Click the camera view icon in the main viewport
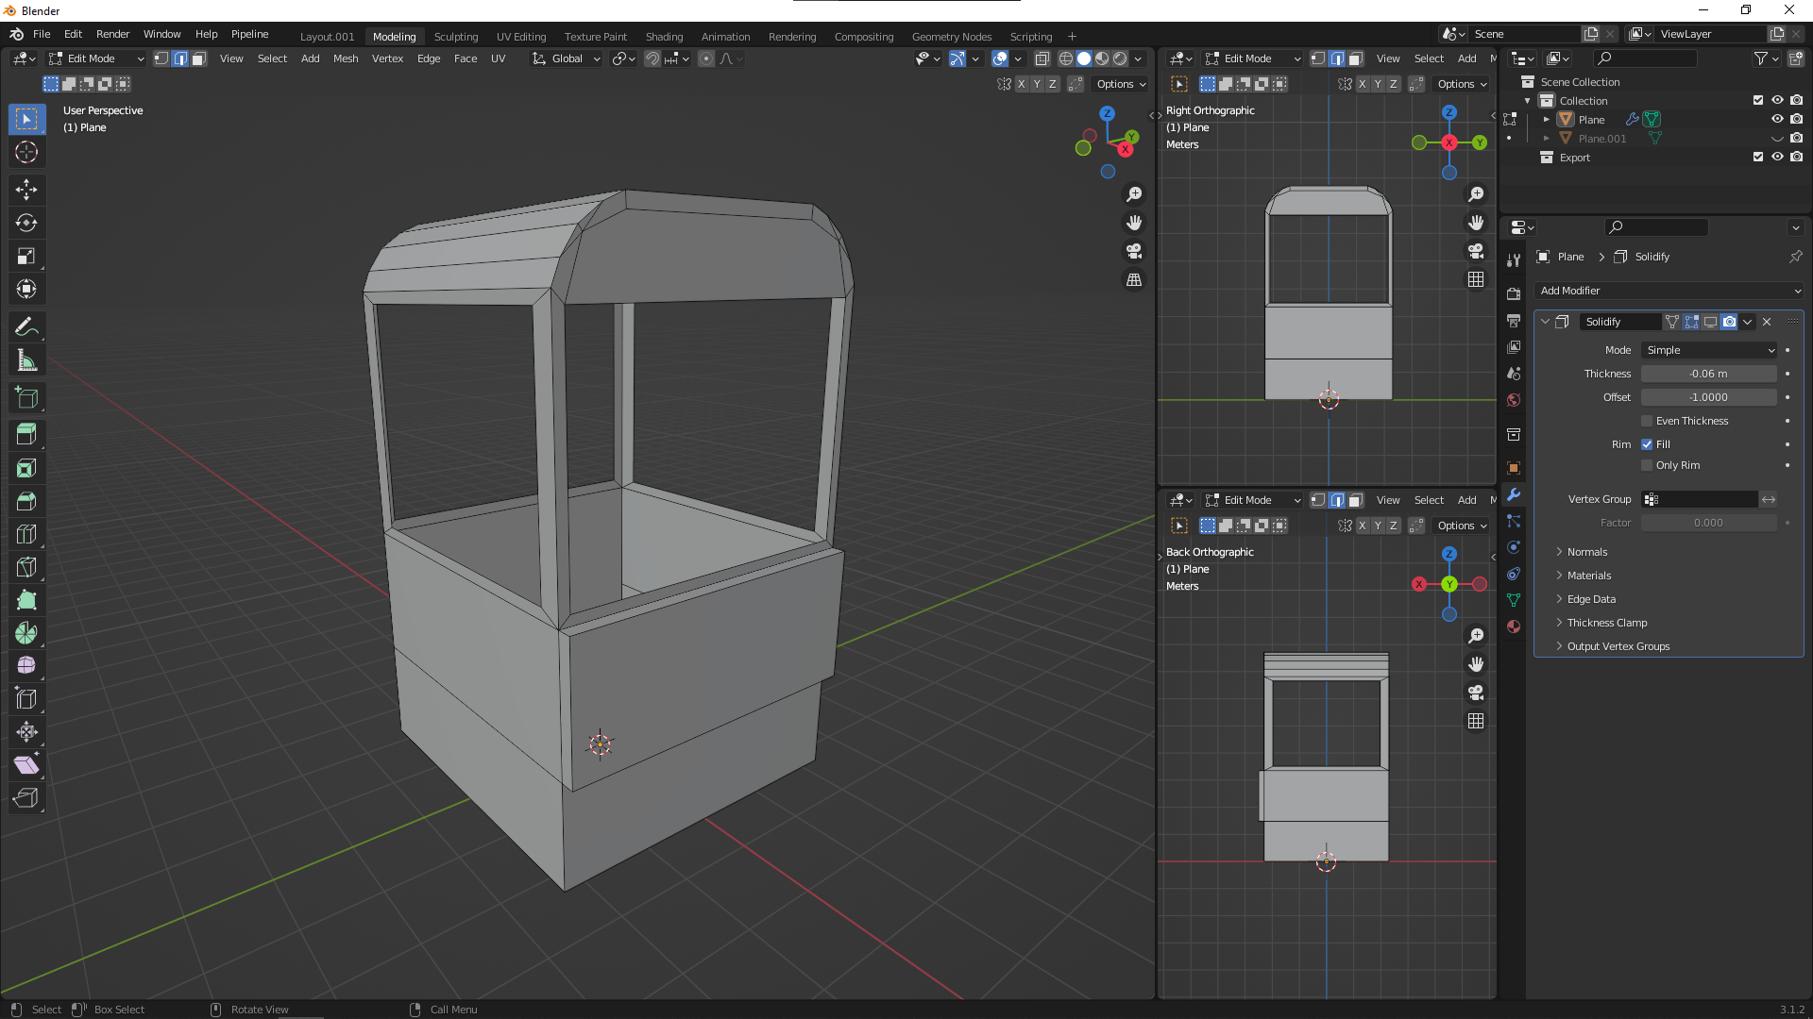 pyautogui.click(x=1134, y=251)
